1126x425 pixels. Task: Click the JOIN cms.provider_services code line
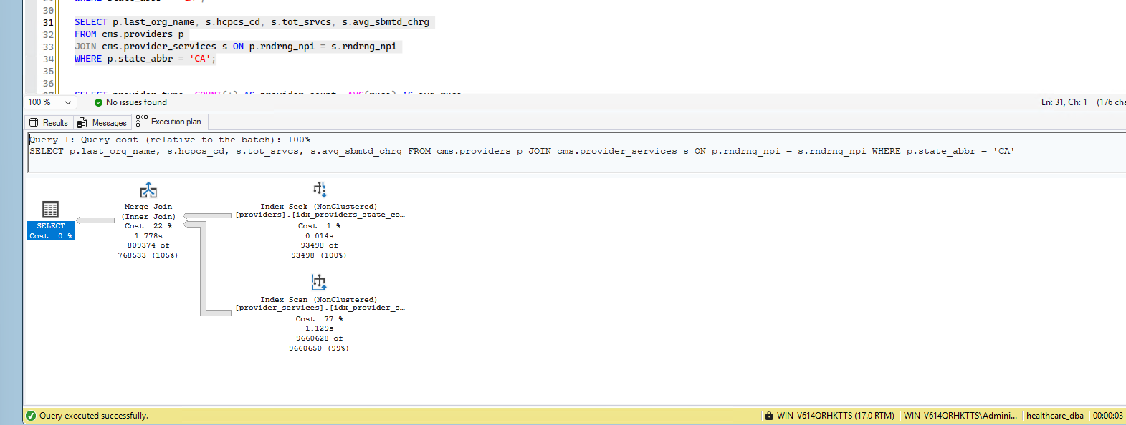[235, 47]
